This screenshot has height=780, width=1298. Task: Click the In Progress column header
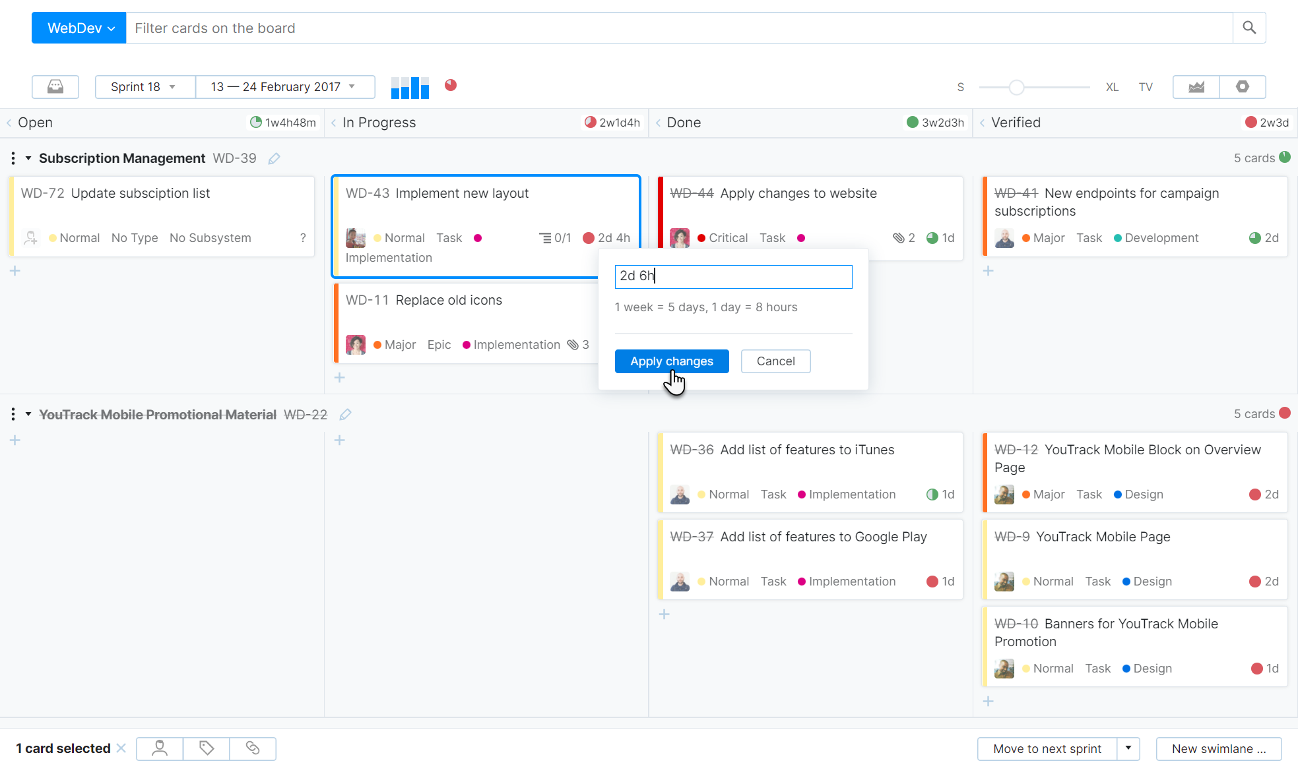coord(379,122)
